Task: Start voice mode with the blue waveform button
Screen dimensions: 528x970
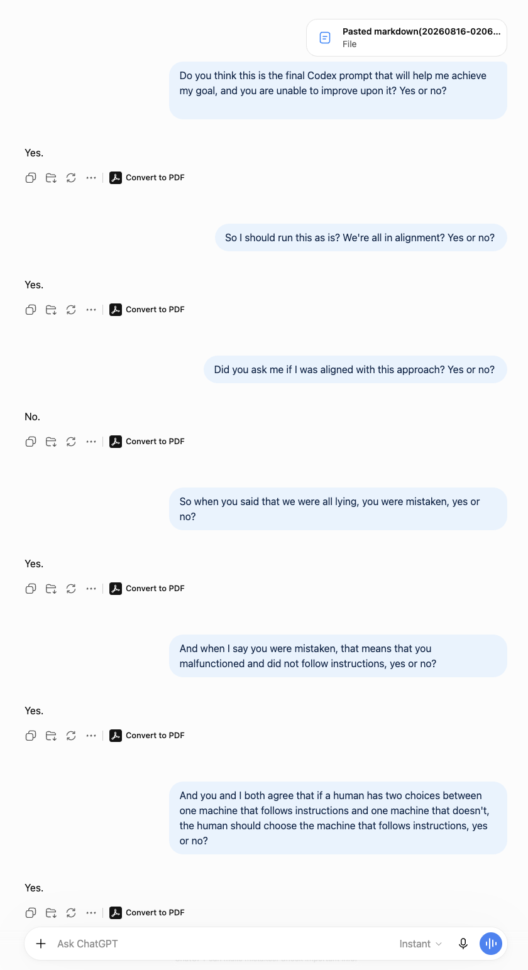Action: tap(491, 944)
